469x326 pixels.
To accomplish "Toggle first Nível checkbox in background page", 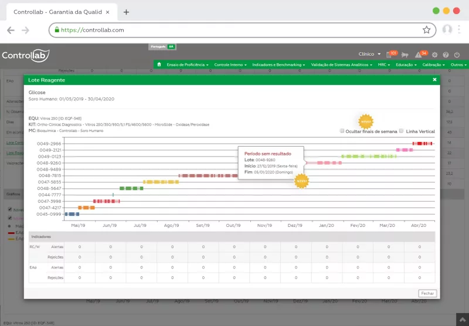I will click(10, 209).
